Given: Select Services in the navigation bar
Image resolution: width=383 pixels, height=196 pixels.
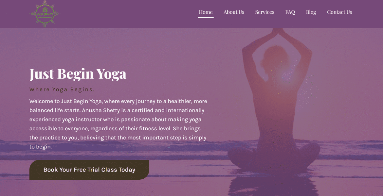Looking at the screenshot, I should point(264,12).
